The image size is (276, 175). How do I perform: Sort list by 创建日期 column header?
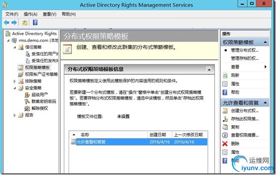(159, 135)
